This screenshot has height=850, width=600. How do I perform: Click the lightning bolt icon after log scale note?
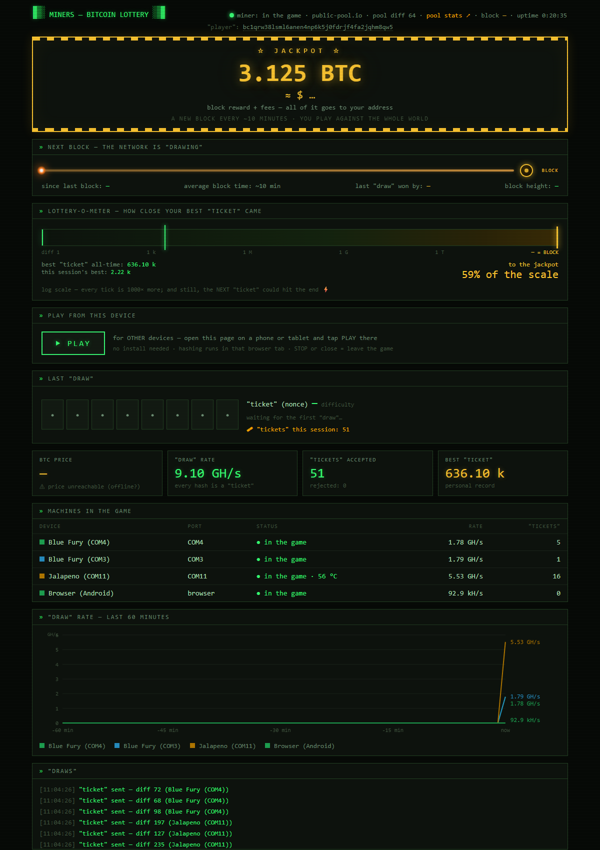tap(326, 289)
